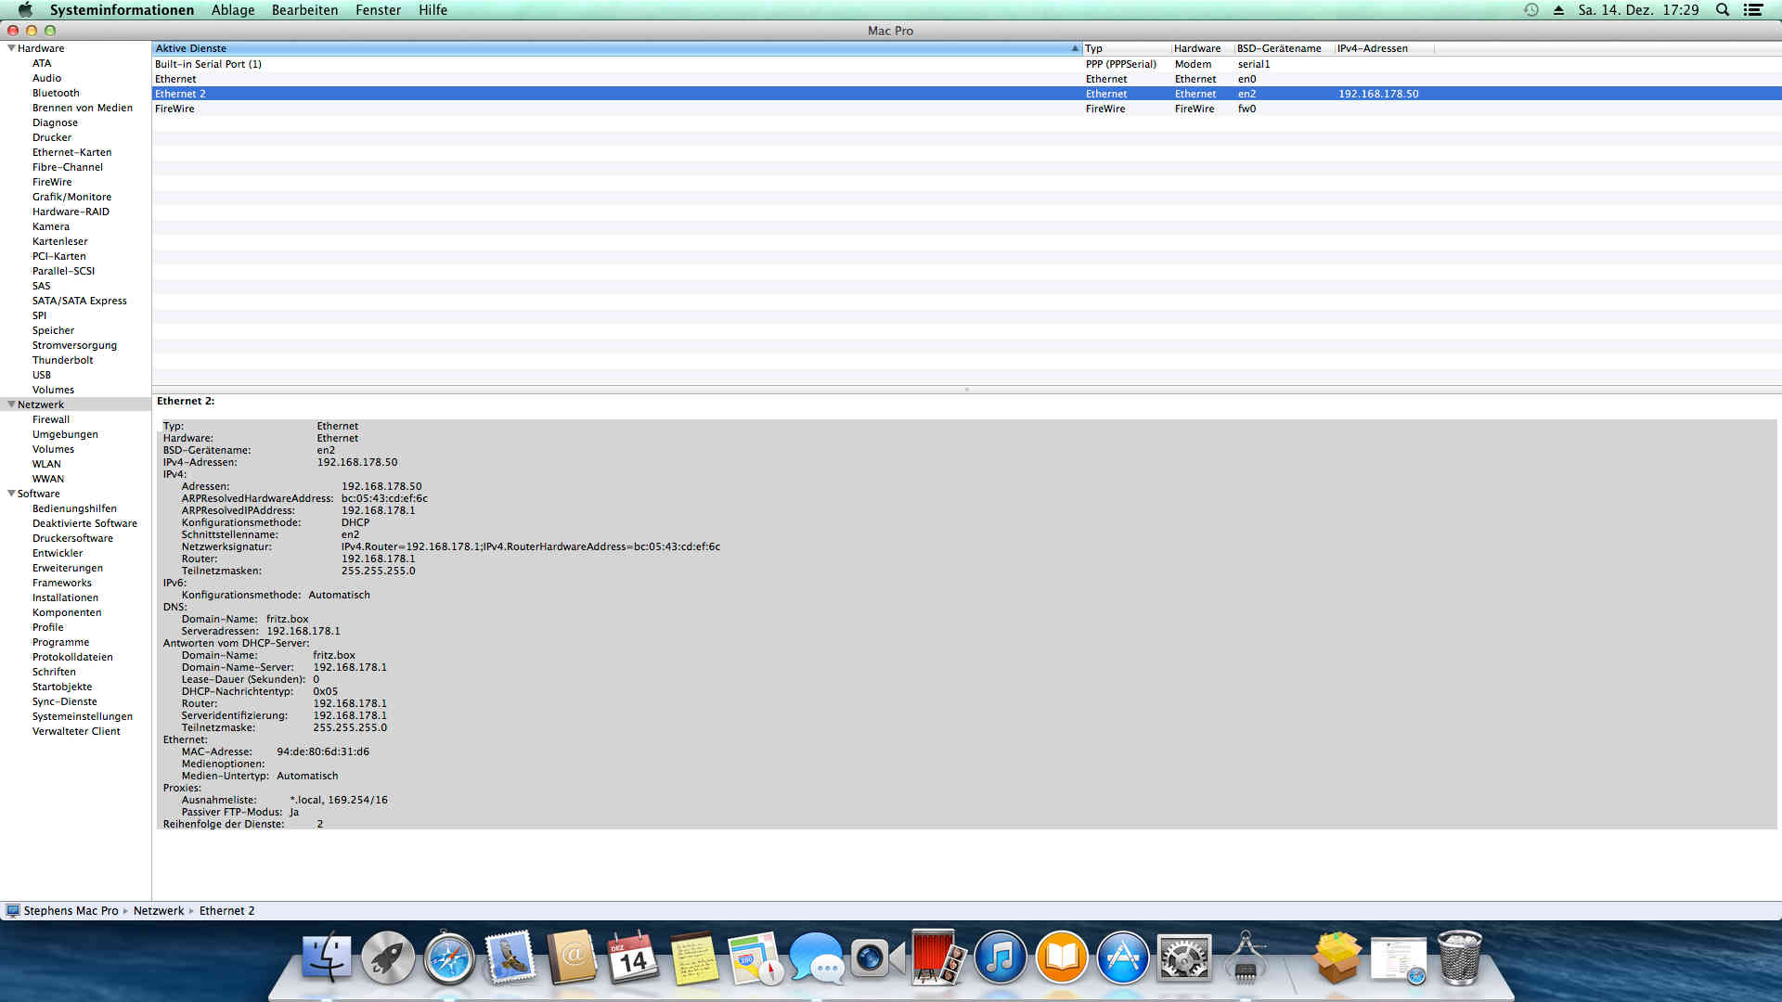The image size is (1782, 1002).
Task: Select the FireWire row in services list
Action: 174,109
